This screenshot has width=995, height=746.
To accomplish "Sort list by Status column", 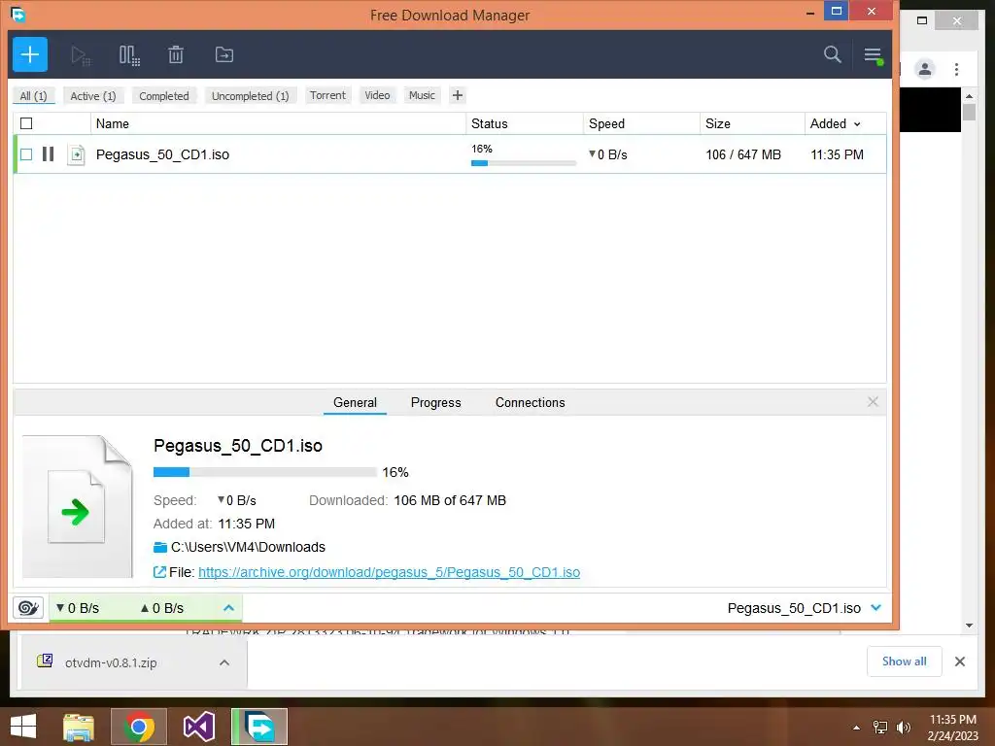I will [x=525, y=123].
